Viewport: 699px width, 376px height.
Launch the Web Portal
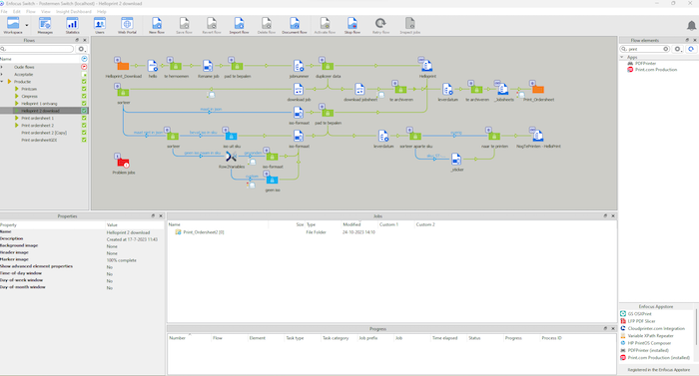click(x=127, y=25)
